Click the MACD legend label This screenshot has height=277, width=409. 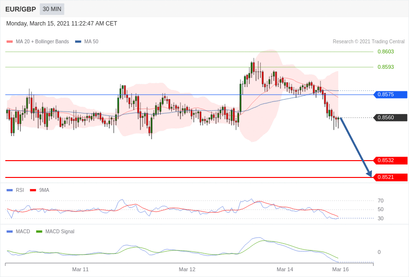23,232
